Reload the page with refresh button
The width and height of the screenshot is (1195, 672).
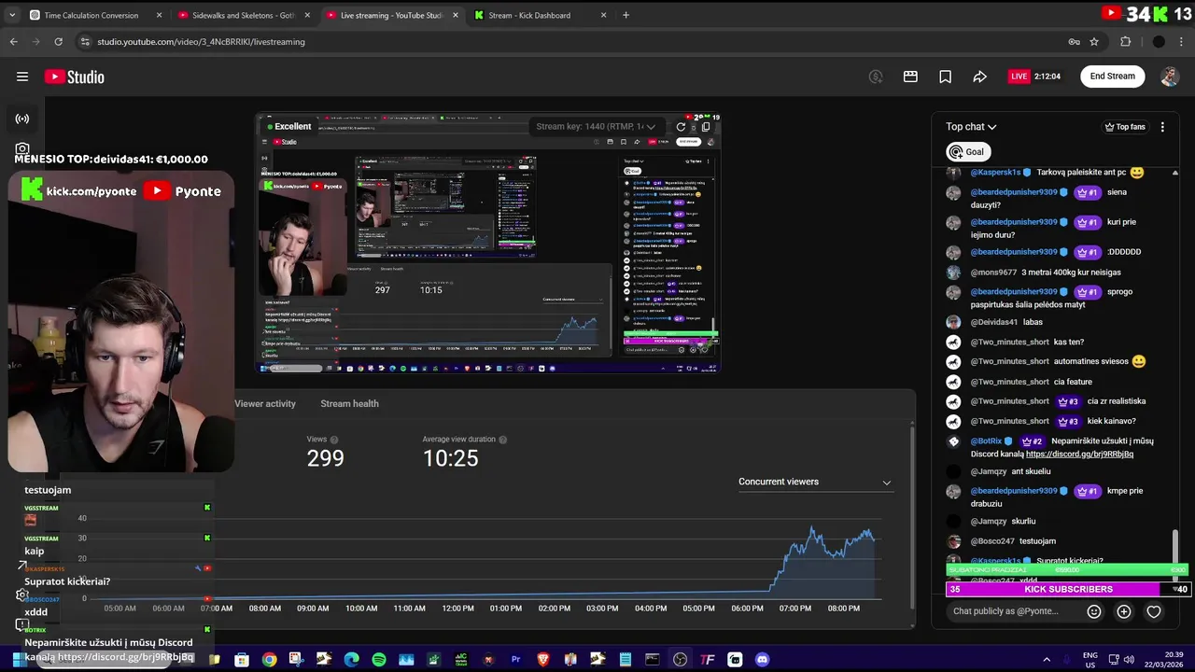[x=58, y=41]
